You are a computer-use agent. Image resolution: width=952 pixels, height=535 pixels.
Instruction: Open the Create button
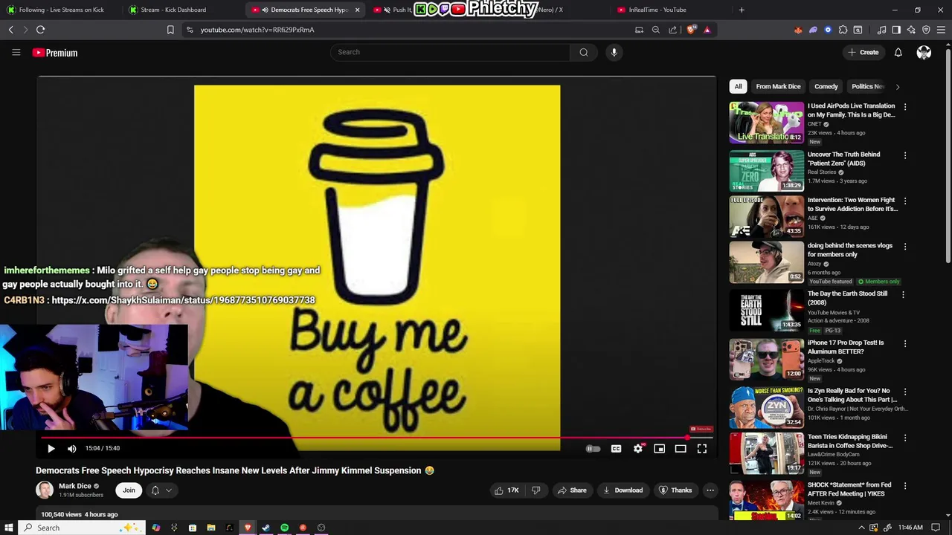tap(863, 52)
